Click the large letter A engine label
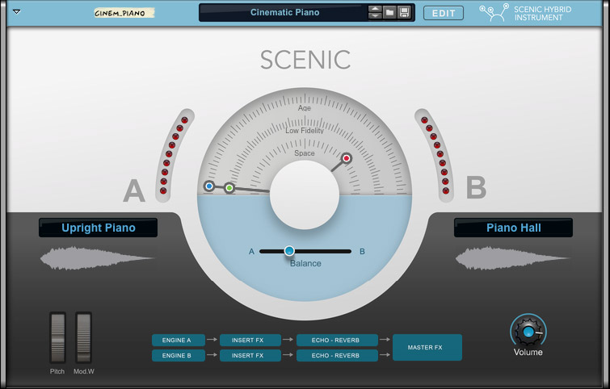Screen dimensions: 610x389 coord(134,190)
